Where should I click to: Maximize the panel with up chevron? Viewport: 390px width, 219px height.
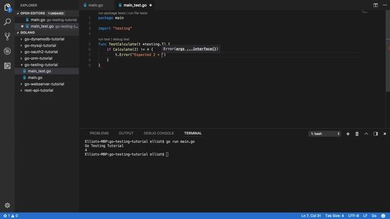coord(366,134)
